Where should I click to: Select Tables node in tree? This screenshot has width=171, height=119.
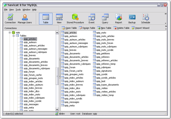[23, 36]
